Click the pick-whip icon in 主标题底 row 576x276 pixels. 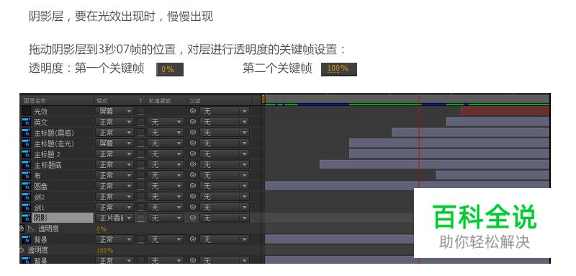click(193, 164)
